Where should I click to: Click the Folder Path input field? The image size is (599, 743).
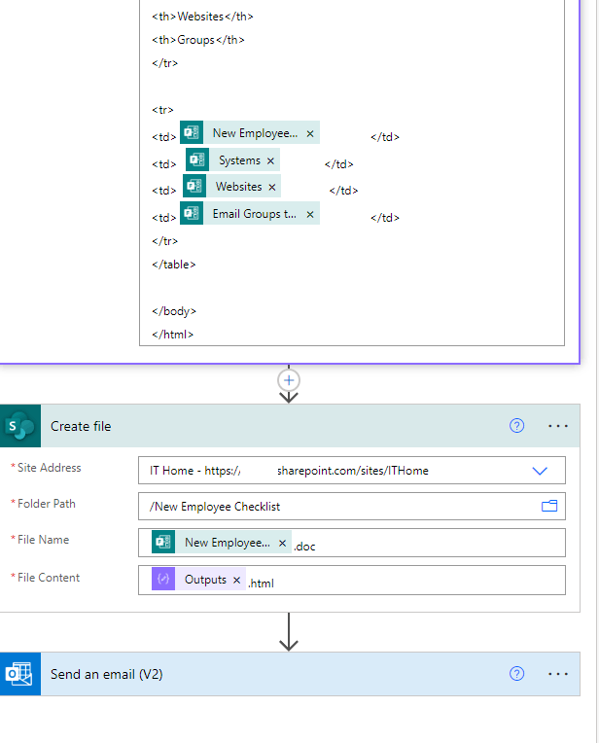[352, 506]
